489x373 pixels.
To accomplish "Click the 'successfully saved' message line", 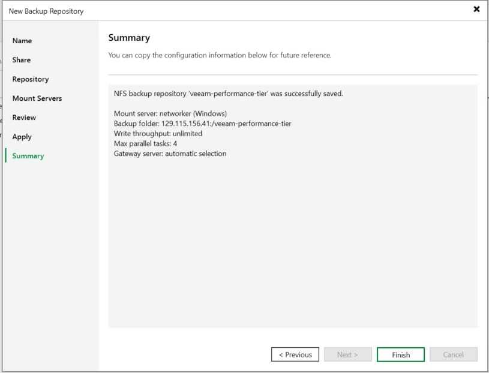I will tap(229, 94).
